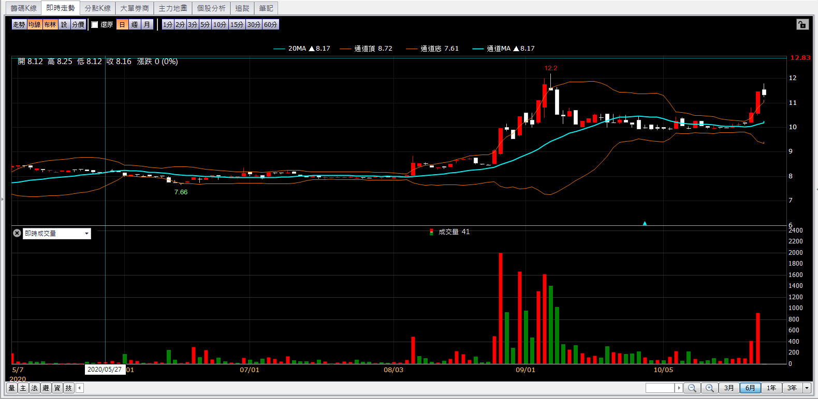The width and height of the screenshot is (818, 399).
Task: Open the 追蹤 tab
Action: click(242, 8)
